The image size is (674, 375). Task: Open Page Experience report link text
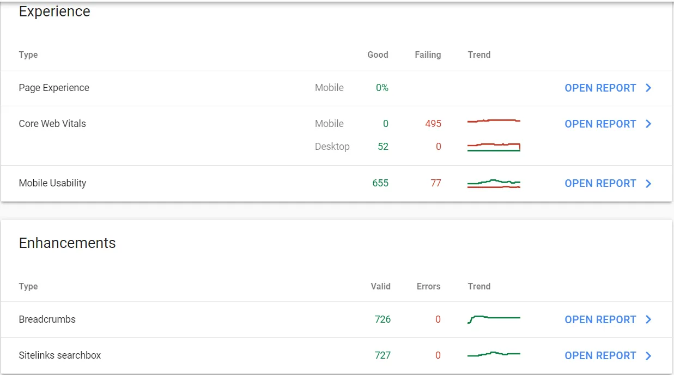[x=600, y=88]
